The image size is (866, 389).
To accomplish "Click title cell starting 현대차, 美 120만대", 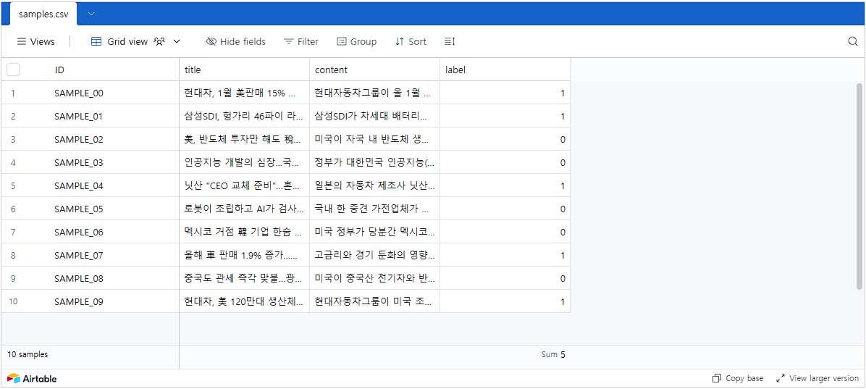I will [244, 302].
